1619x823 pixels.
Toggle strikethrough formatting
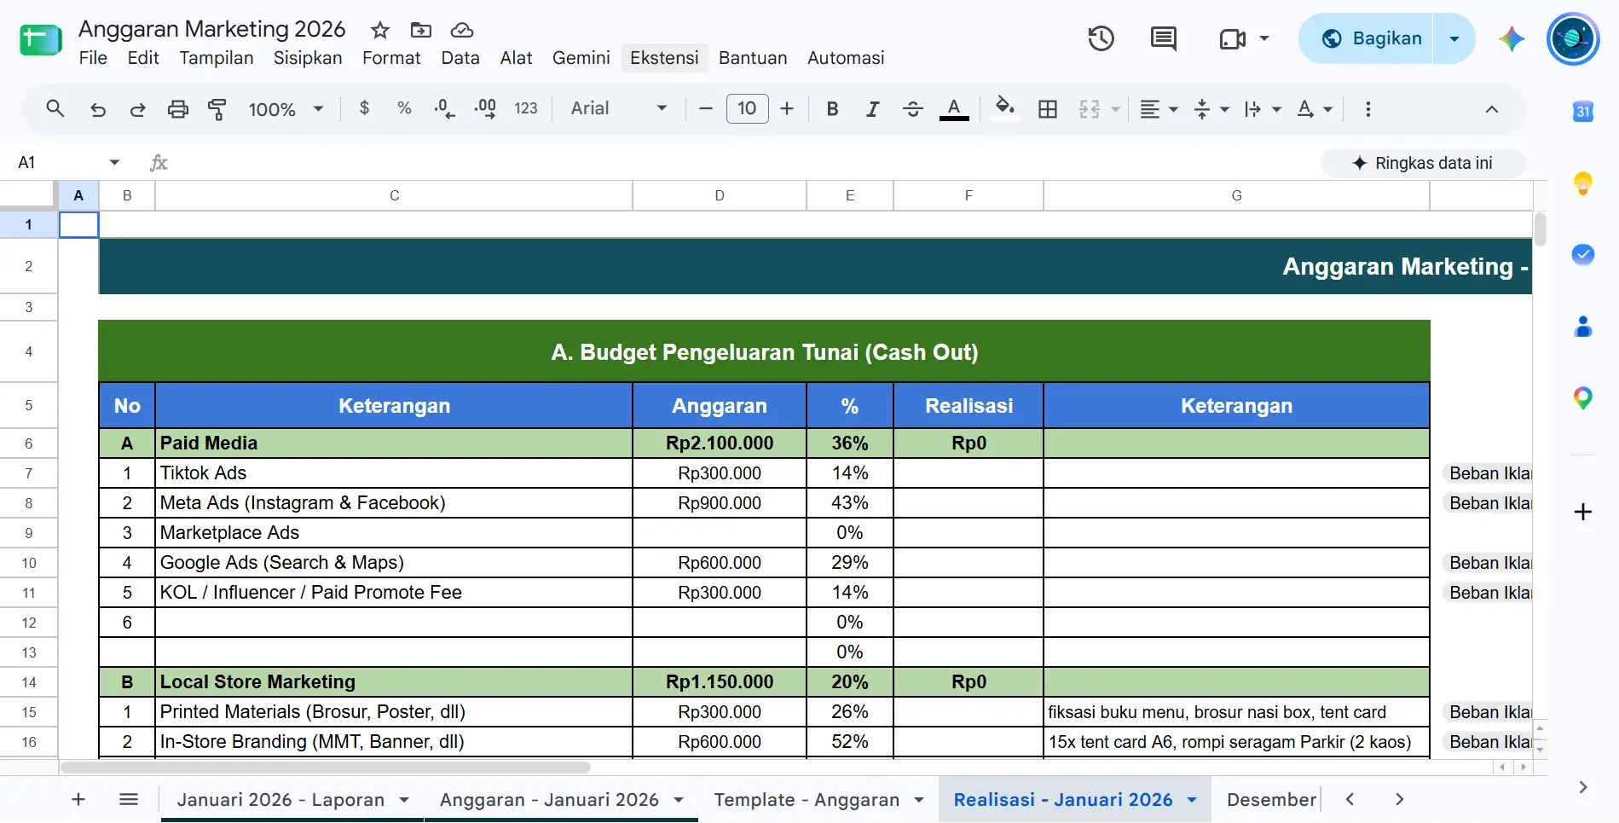coord(912,108)
